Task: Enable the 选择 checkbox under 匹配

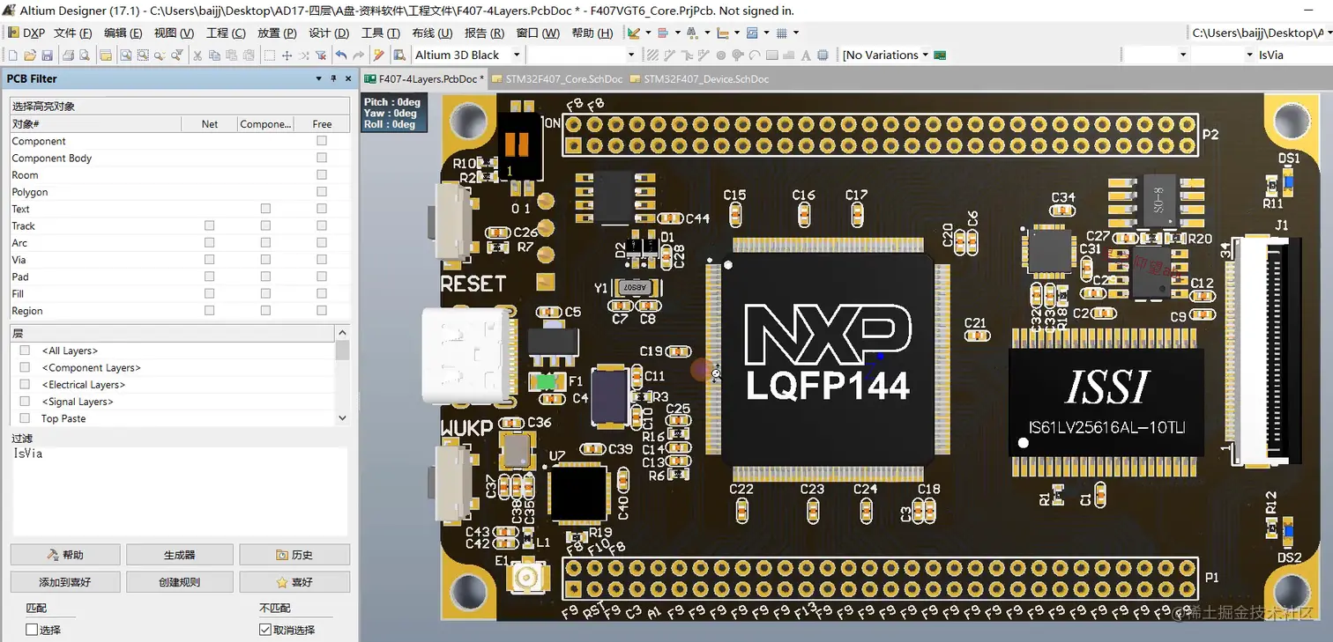Action: point(32,630)
